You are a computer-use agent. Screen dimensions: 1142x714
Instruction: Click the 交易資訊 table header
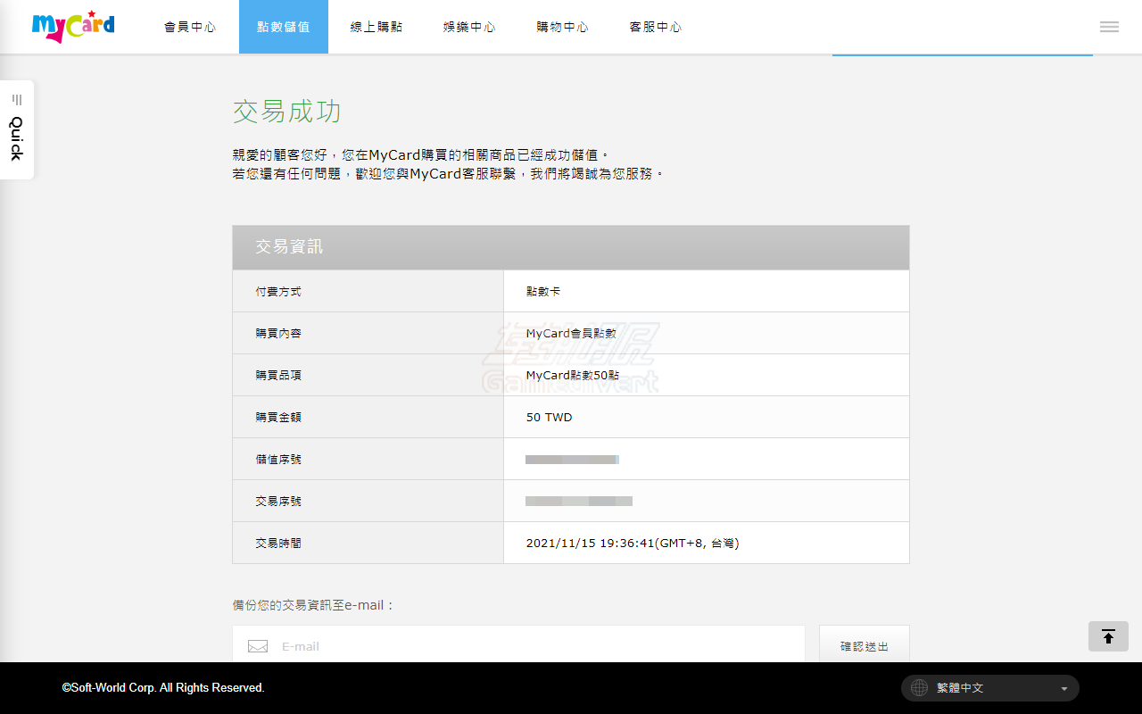click(571, 247)
